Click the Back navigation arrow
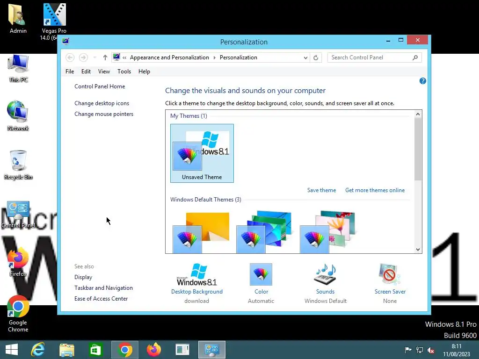This screenshot has width=479, height=359. tap(70, 57)
